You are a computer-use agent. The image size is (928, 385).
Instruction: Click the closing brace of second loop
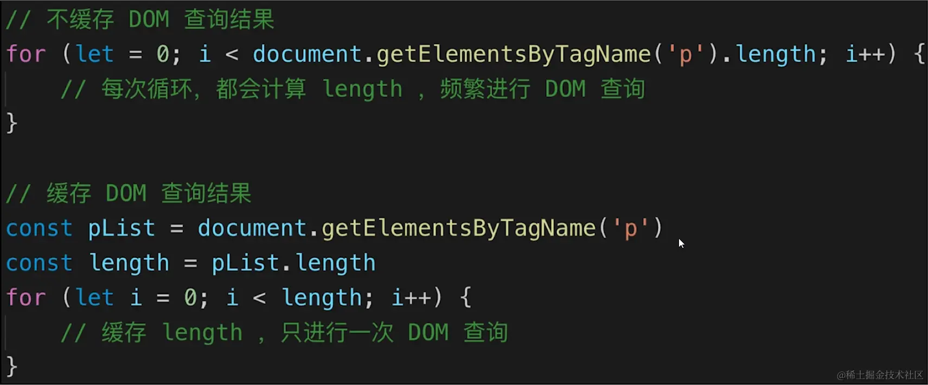point(11,367)
